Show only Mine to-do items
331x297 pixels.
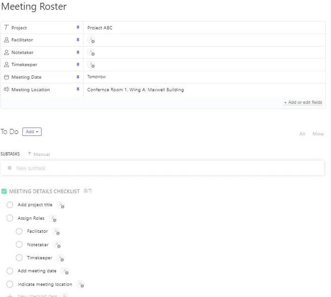[x=318, y=134]
